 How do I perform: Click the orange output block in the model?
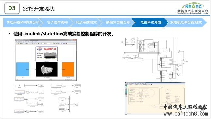point(68,69)
